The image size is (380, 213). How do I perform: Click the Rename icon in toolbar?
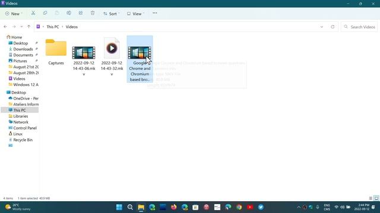69,13
